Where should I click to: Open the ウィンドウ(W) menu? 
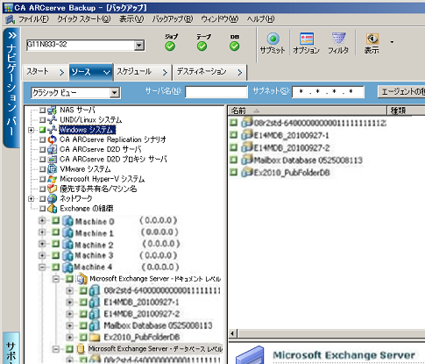[220, 19]
